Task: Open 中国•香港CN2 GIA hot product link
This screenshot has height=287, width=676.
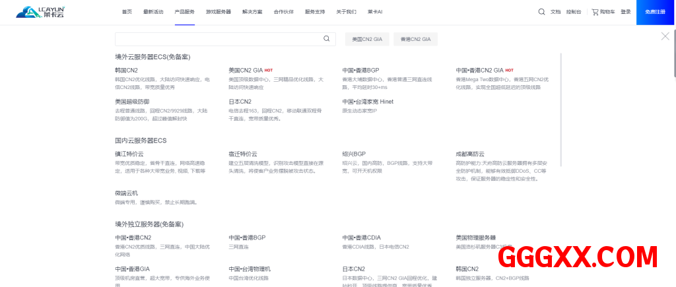Action: pos(480,70)
